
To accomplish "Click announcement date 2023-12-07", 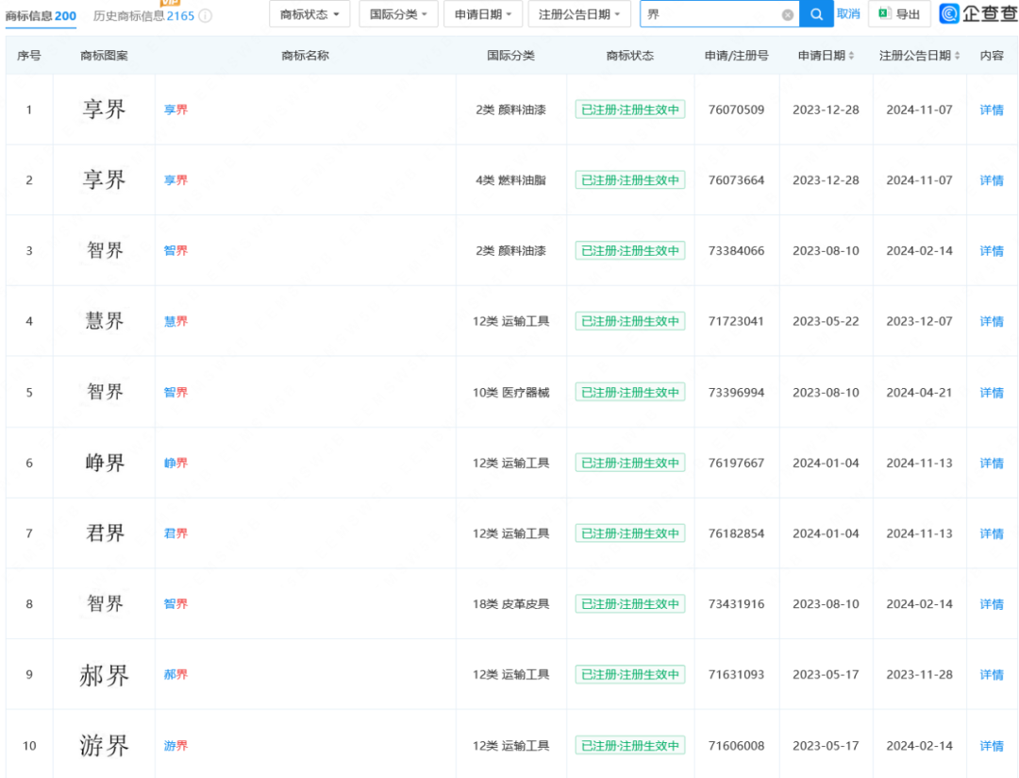I will tap(919, 321).
